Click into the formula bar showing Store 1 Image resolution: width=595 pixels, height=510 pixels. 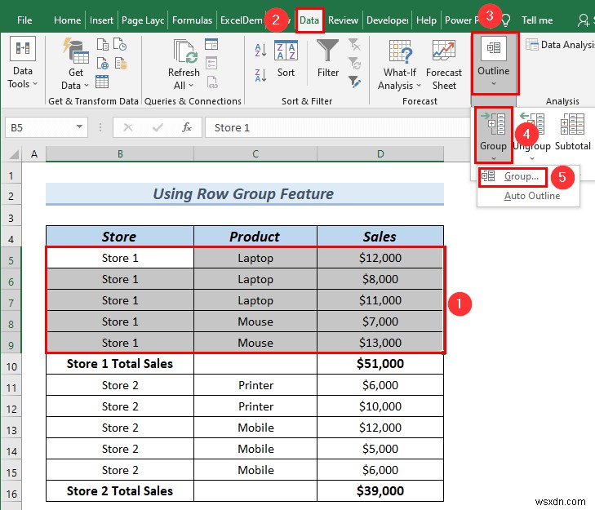click(x=338, y=127)
